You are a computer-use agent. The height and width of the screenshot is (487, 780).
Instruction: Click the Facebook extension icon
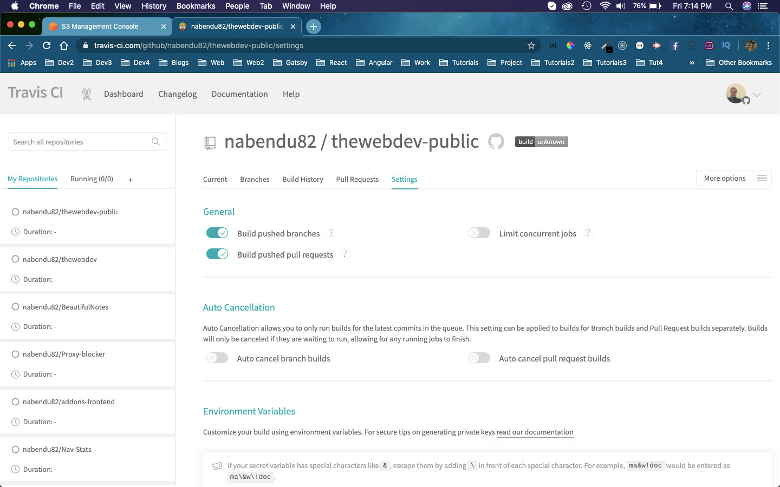pyautogui.click(x=674, y=45)
